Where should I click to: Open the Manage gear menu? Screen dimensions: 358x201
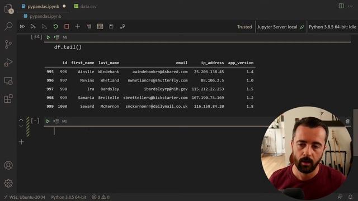(8, 183)
